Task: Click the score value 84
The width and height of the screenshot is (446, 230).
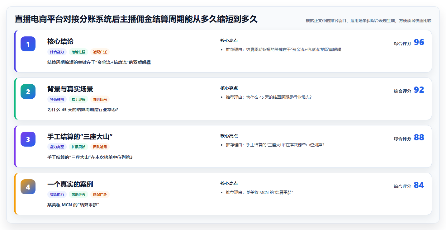Action: click(419, 185)
